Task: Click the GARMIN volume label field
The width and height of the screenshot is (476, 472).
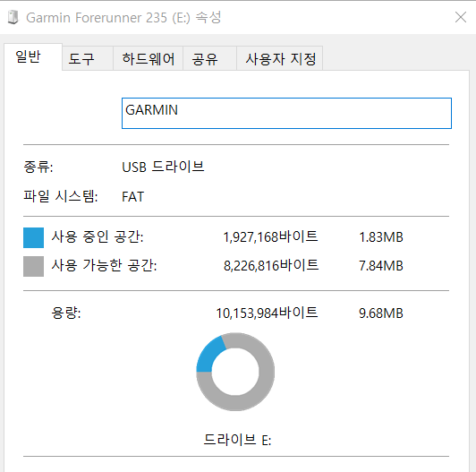Action: (286, 114)
